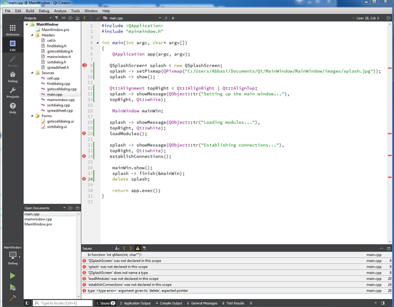Open Debug mode in sidebar

(x=12, y=76)
